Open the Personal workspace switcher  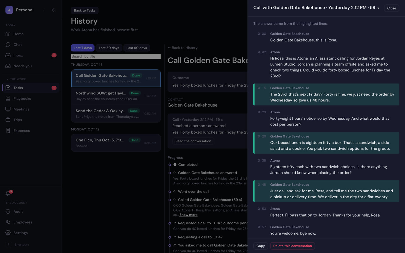25,10
